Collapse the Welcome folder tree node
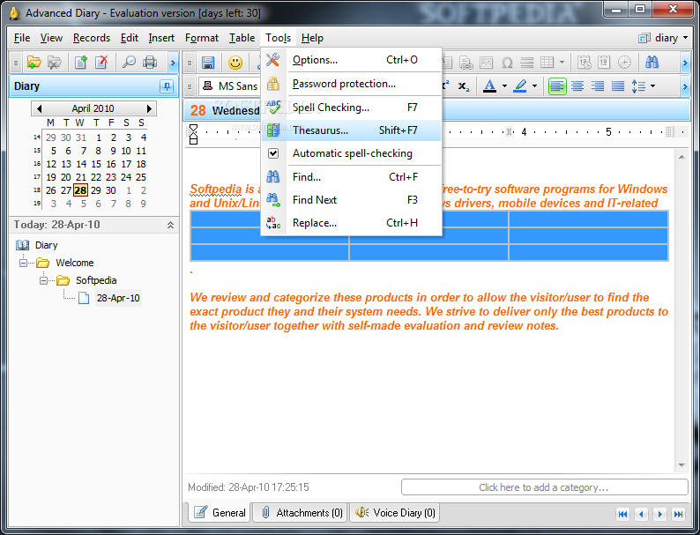 tap(23, 263)
